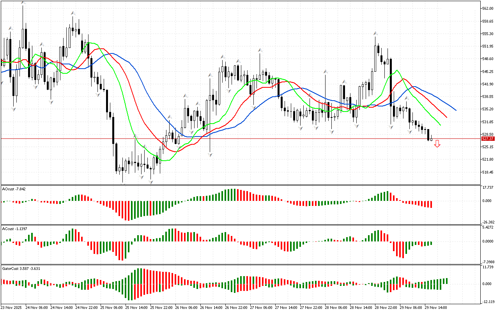Click the 562.00 price scale label
Screen dimensions: 499x312
pos(488,9)
